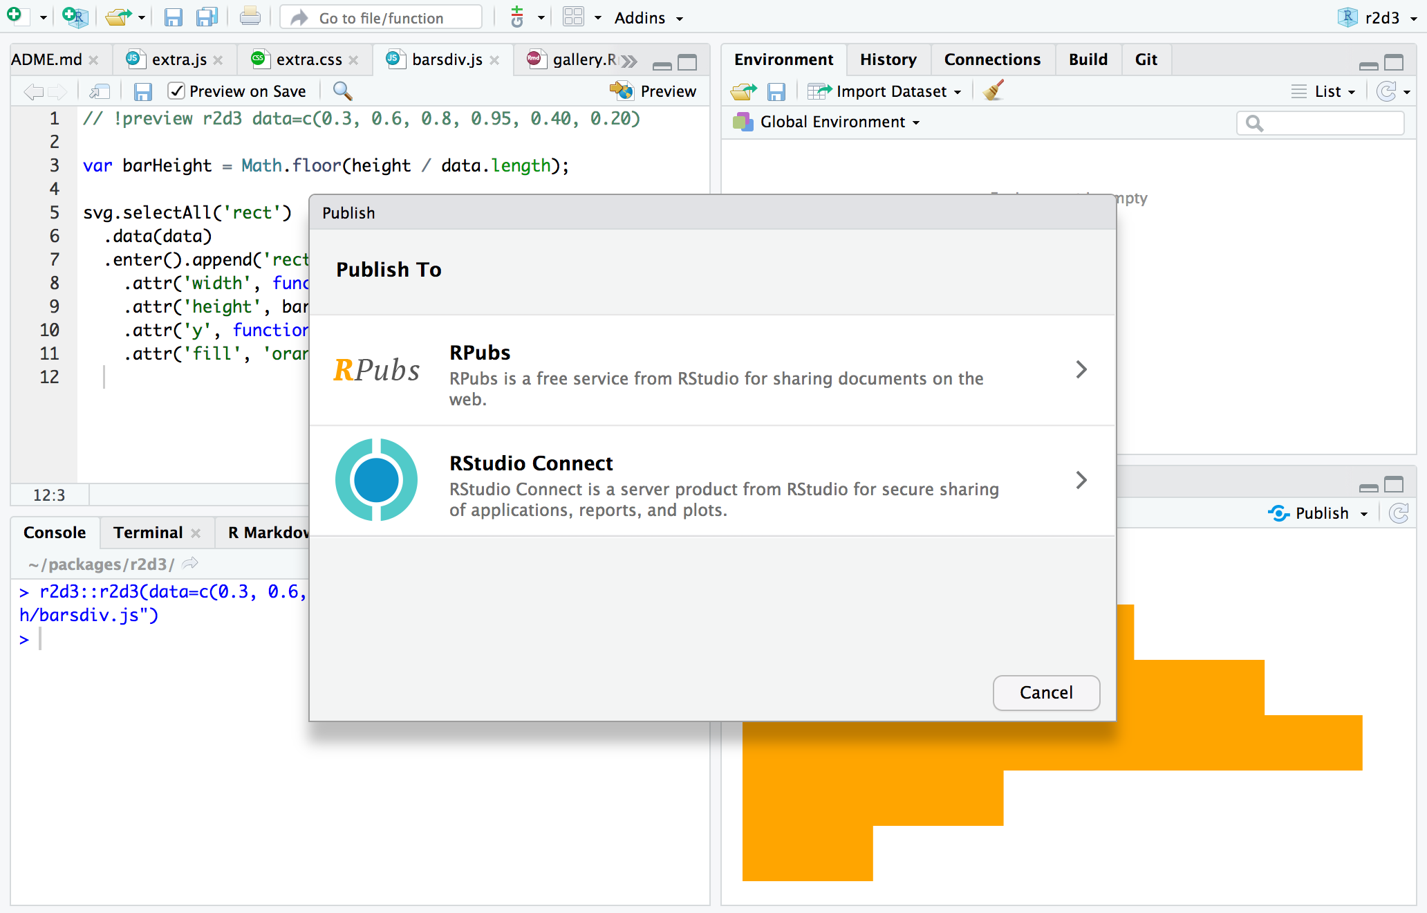Click the save-all files icon
Viewport: 1427px width, 913px height.
click(x=206, y=17)
